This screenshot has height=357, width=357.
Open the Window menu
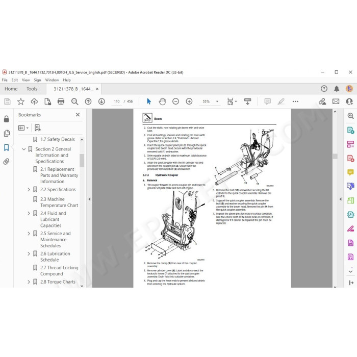(x=52, y=80)
